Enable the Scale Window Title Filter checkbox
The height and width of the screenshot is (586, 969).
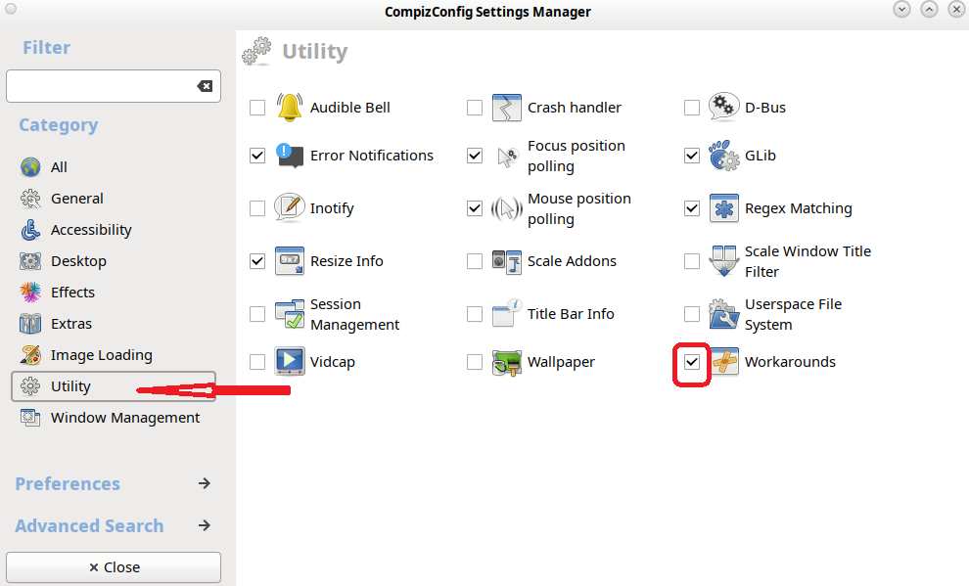click(x=692, y=261)
